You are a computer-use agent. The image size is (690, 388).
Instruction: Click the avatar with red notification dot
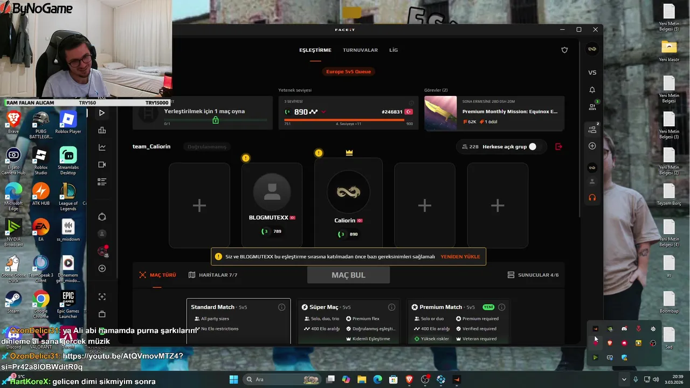click(x=102, y=251)
